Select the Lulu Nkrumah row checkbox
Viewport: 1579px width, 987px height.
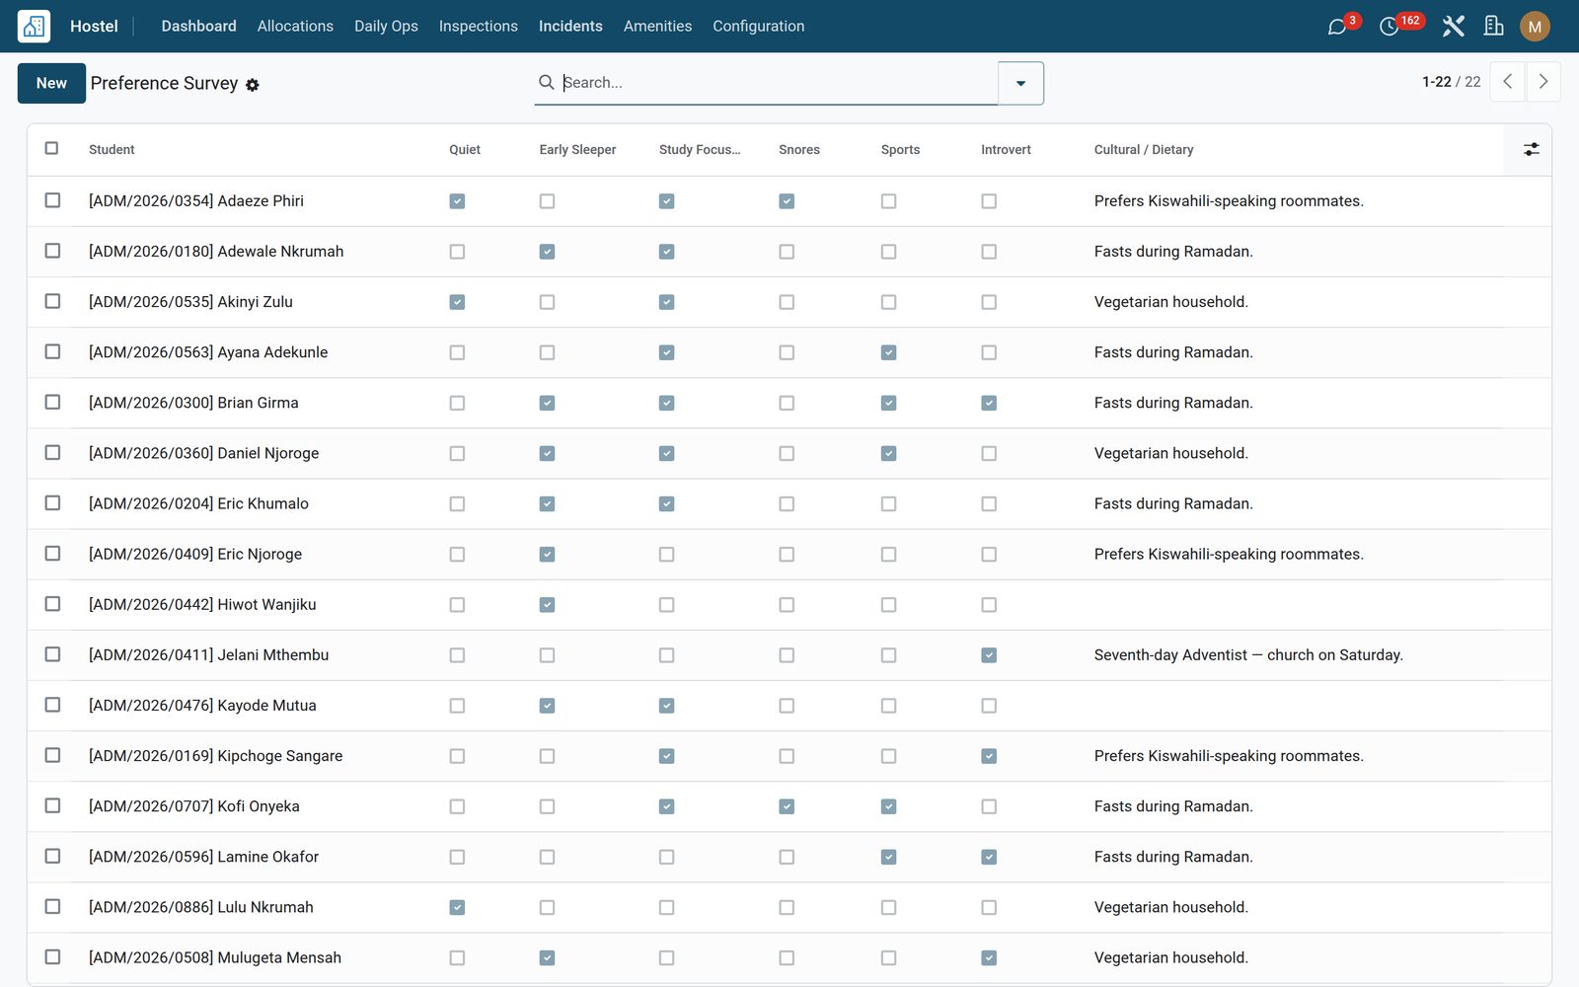(x=52, y=906)
